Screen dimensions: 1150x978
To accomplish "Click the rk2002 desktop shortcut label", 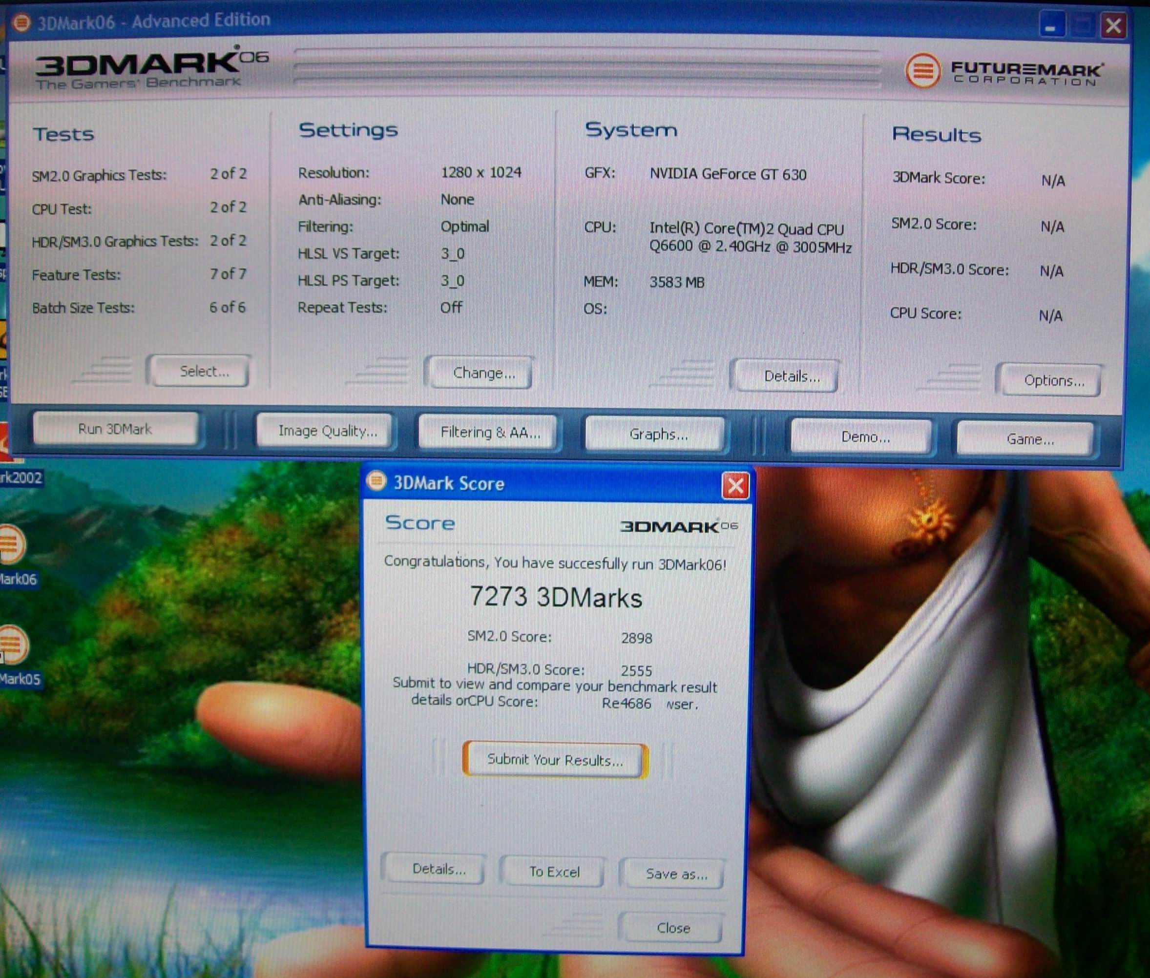I will point(21,478).
